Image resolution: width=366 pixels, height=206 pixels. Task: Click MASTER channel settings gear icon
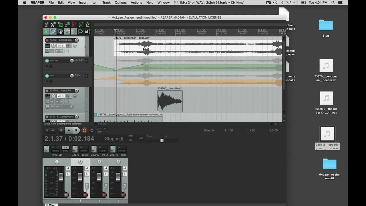[x=66, y=195]
